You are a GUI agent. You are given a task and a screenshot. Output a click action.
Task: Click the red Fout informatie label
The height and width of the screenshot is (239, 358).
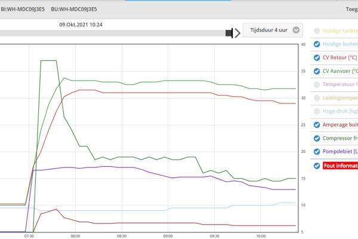(340, 166)
